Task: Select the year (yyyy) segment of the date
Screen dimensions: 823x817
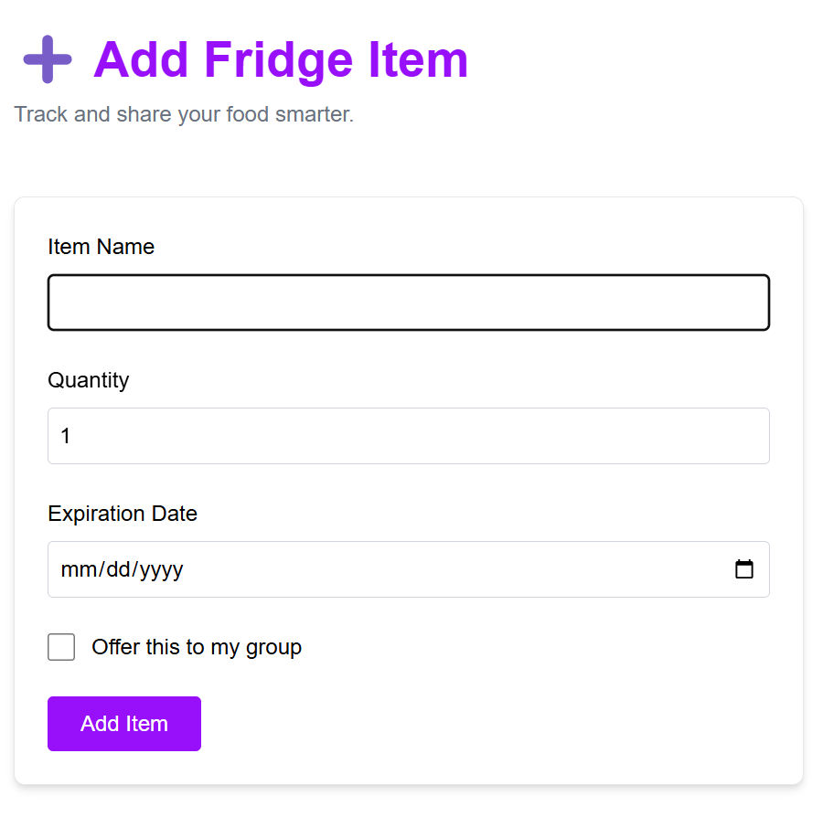Action: (161, 569)
